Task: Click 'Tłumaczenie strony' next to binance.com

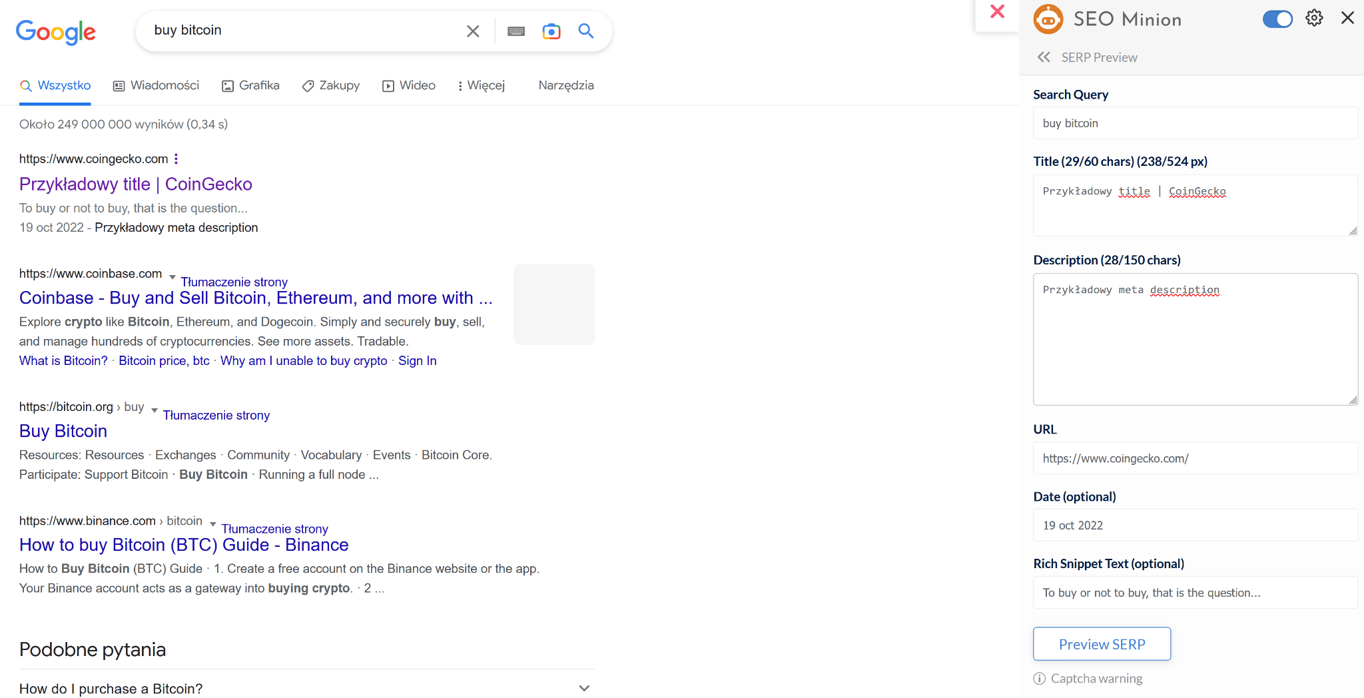Action: tap(275, 529)
